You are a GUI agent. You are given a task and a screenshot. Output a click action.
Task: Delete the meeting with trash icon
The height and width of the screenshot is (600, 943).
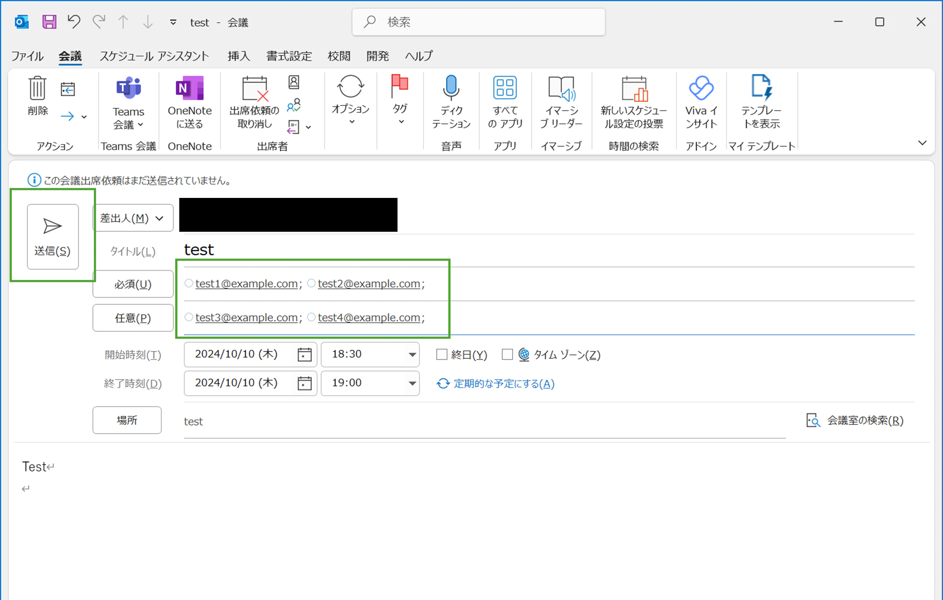pyautogui.click(x=38, y=96)
